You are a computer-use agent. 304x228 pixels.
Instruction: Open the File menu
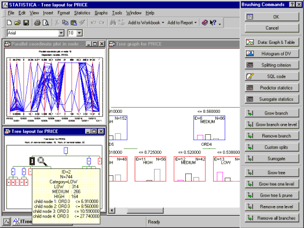(11, 13)
